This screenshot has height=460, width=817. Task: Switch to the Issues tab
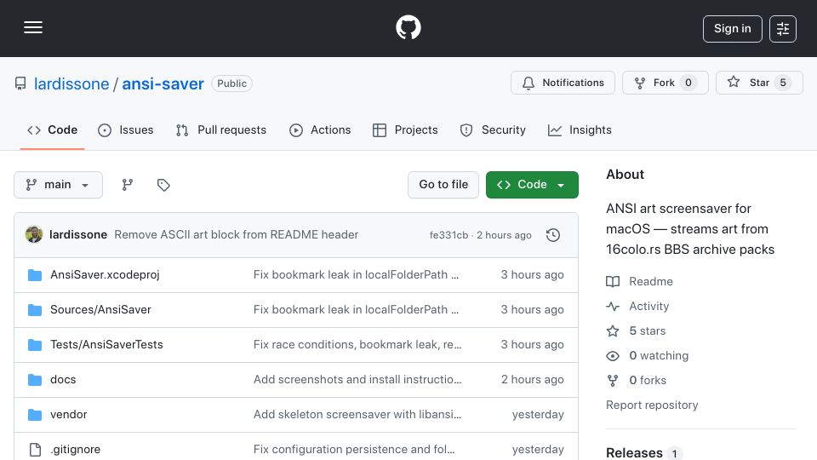(x=126, y=129)
